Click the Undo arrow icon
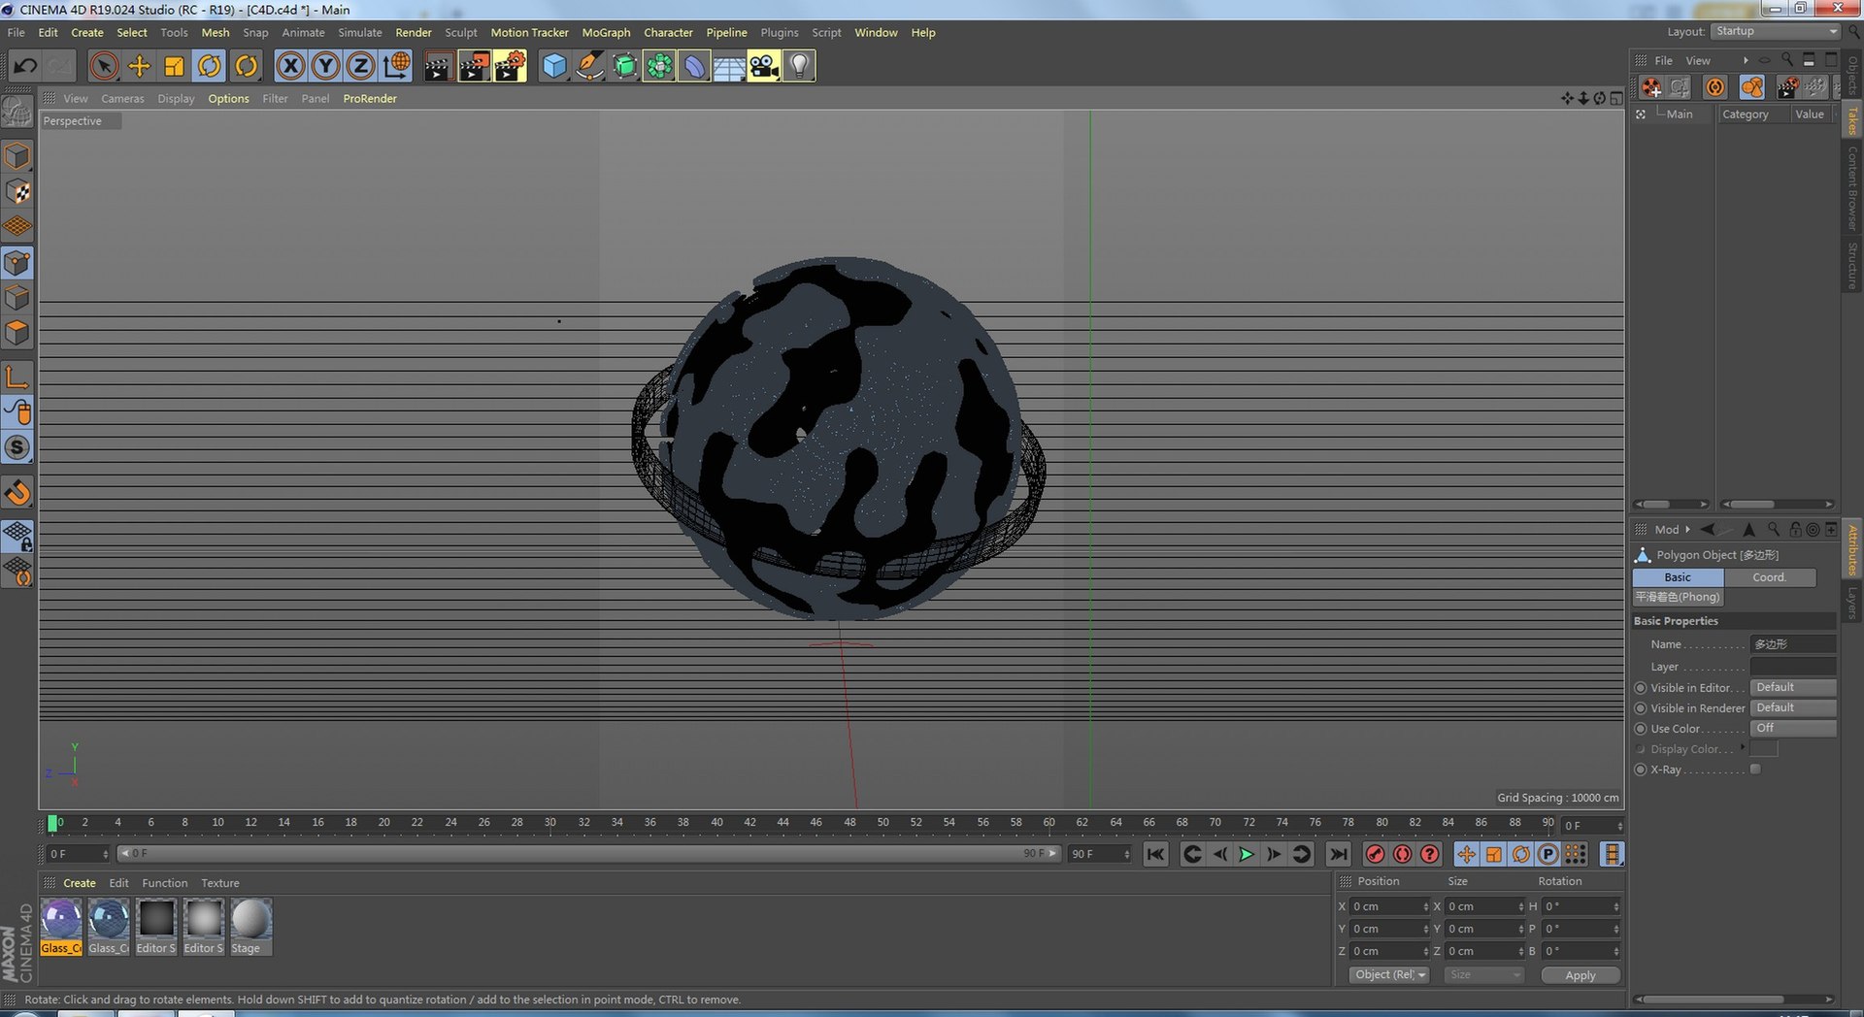1864x1017 pixels. 25,66
